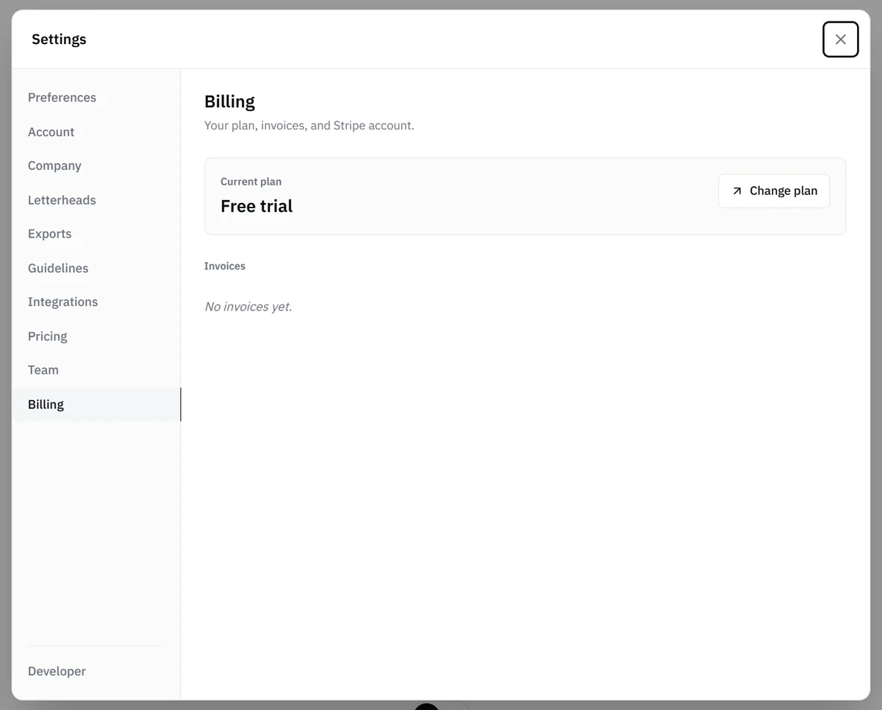Open Integrations settings
This screenshot has width=882, height=710.
pyautogui.click(x=96, y=302)
